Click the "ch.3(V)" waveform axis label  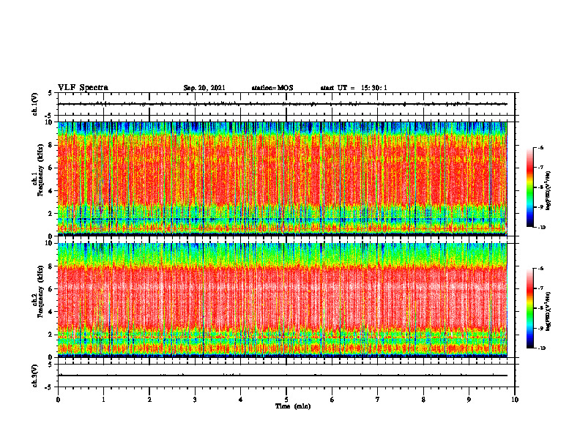click(35, 376)
